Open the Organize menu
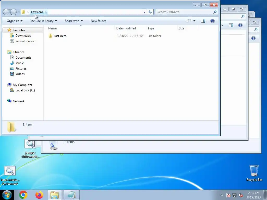267x200 pixels. (15, 21)
